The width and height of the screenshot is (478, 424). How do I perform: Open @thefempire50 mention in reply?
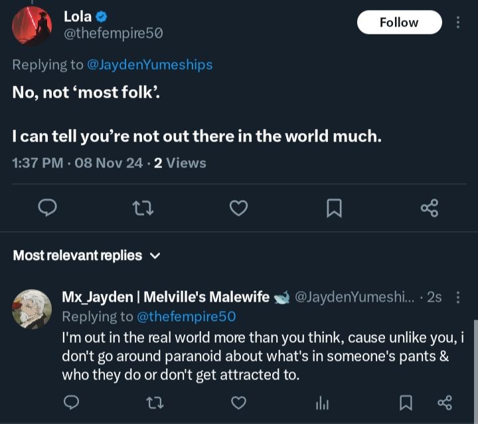(187, 316)
